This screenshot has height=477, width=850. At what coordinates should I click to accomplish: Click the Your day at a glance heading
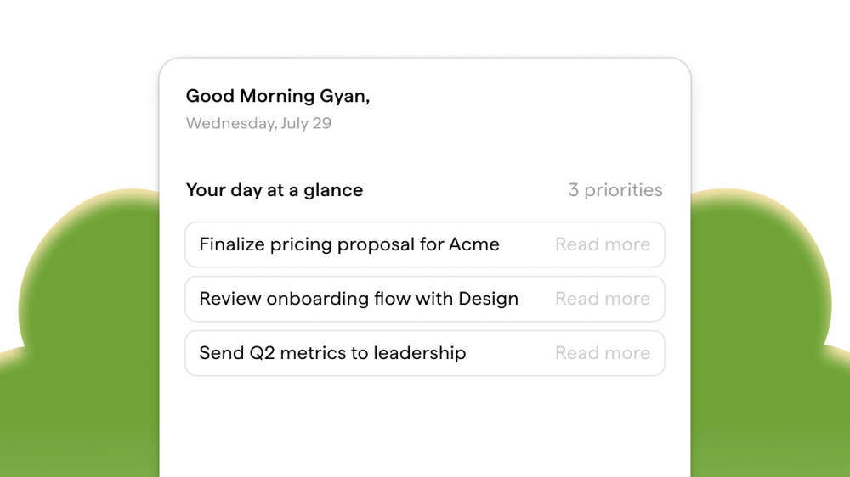coord(275,190)
